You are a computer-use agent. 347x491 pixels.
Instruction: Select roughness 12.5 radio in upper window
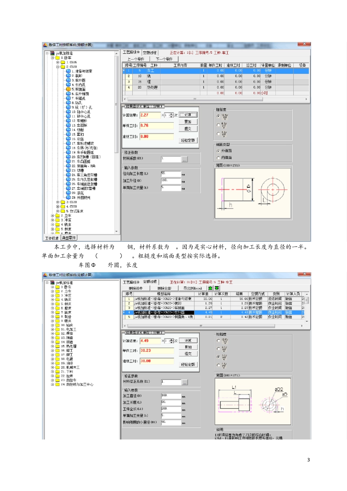(x=218, y=117)
